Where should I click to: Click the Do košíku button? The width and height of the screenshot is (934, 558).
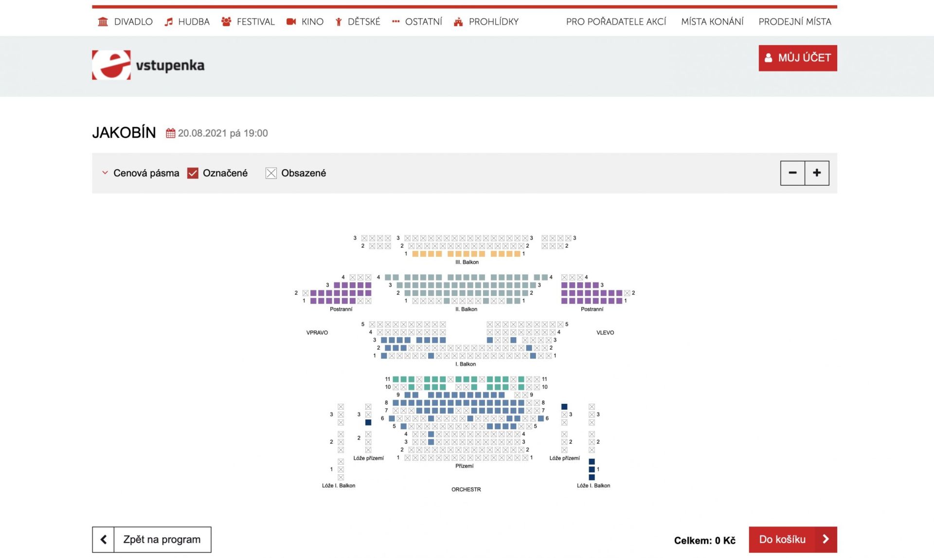792,540
